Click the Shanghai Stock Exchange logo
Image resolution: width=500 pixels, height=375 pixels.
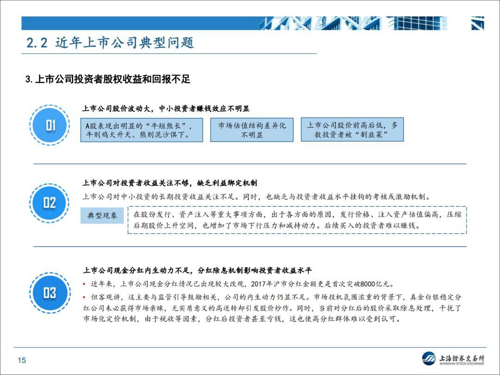[453, 358]
